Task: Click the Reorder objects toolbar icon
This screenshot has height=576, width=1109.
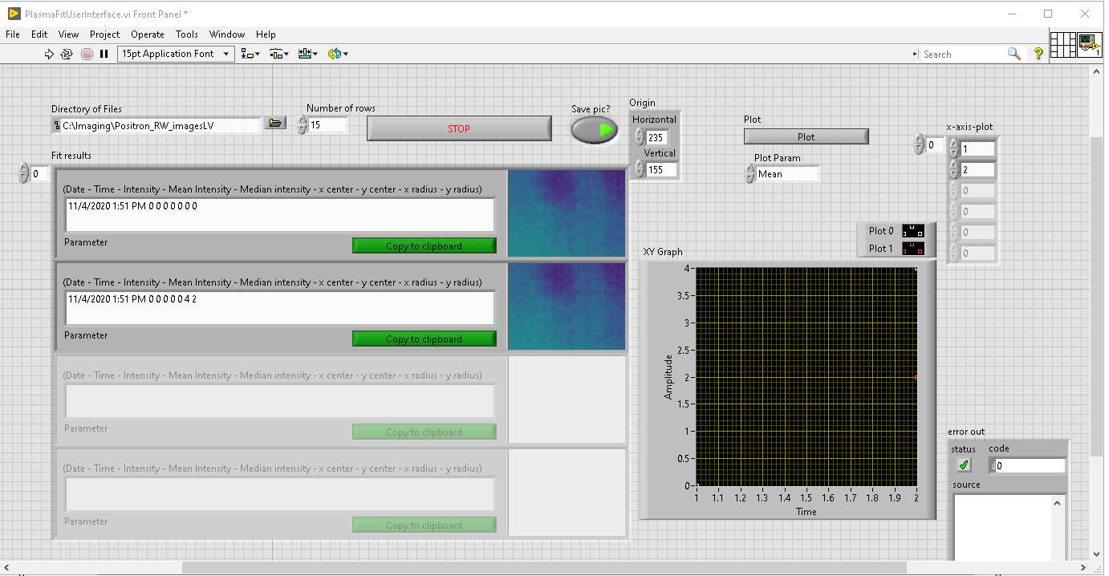Action: coord(337,54)
